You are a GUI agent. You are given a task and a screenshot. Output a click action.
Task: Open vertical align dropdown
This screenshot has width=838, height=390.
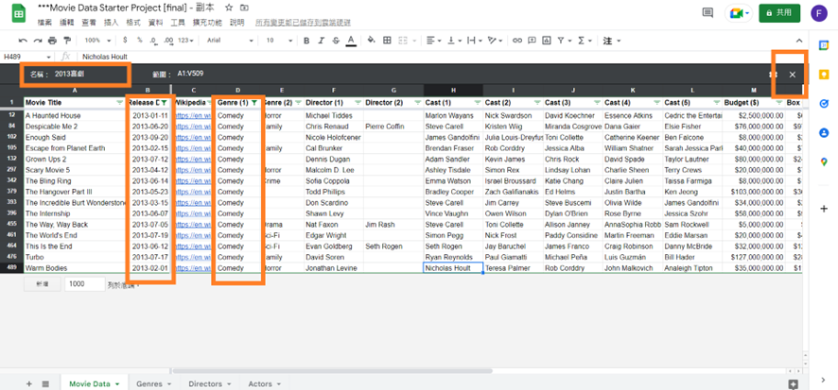tap(454, 41)
